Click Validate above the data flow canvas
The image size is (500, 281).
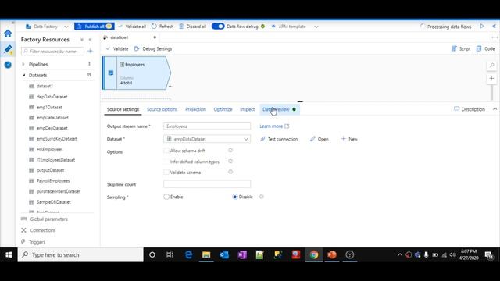117,48
